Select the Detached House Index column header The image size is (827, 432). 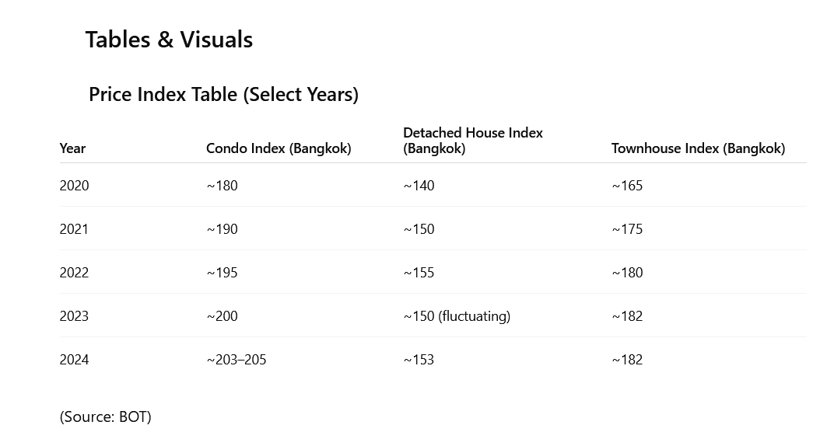(x=472, y=140)
